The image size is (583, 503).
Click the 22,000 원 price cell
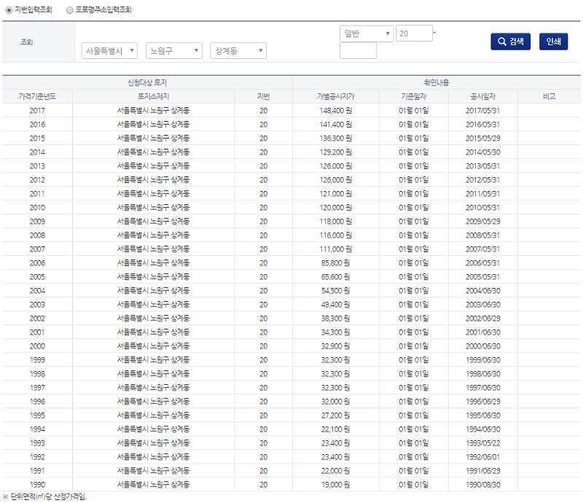point(336,471)
